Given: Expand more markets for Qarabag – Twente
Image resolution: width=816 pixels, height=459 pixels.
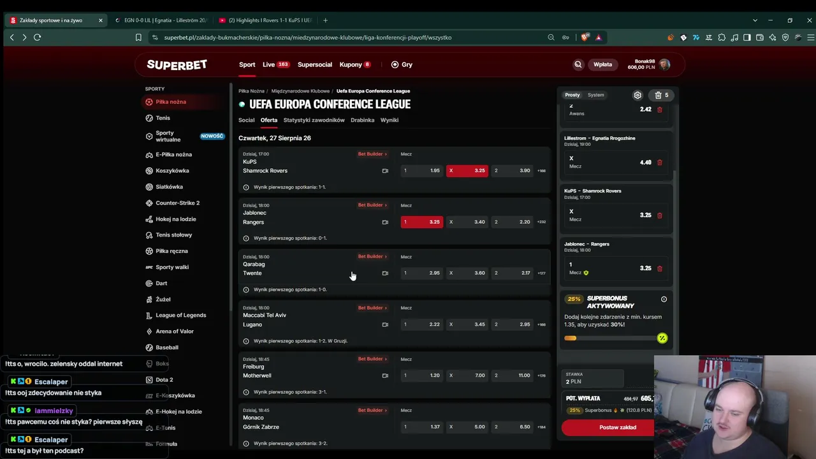Looking at the screenshot, I should coord(541,273).
